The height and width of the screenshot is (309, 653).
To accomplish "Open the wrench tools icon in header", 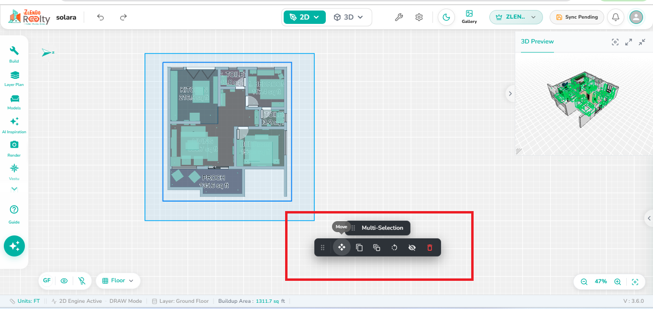I will (398, 17).
